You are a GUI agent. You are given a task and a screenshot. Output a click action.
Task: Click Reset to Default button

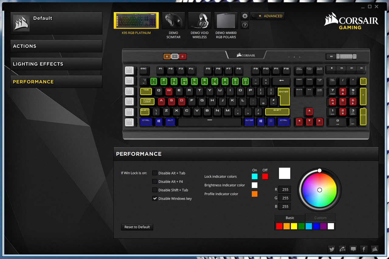(137, 227)
